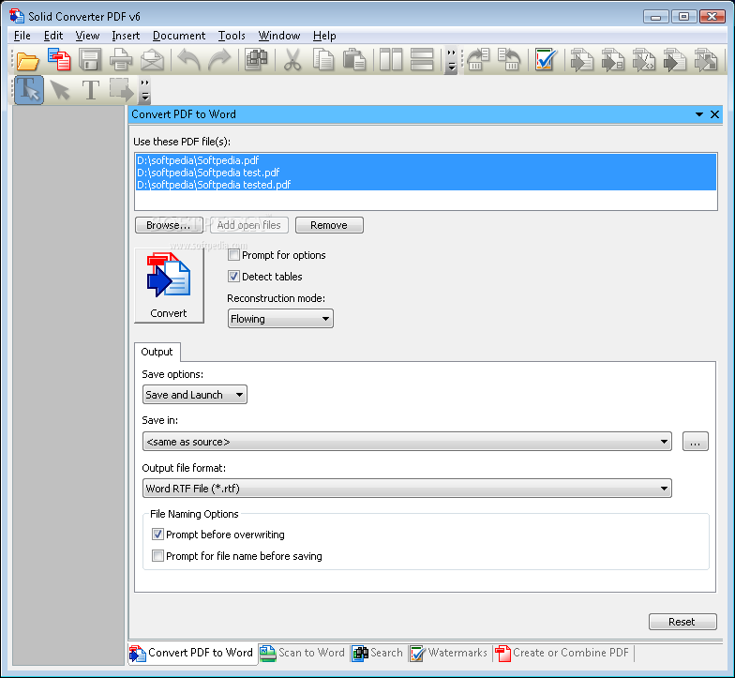Switch to the Search tab
This screenshot has height=678, width=735.
click(378, 653)
